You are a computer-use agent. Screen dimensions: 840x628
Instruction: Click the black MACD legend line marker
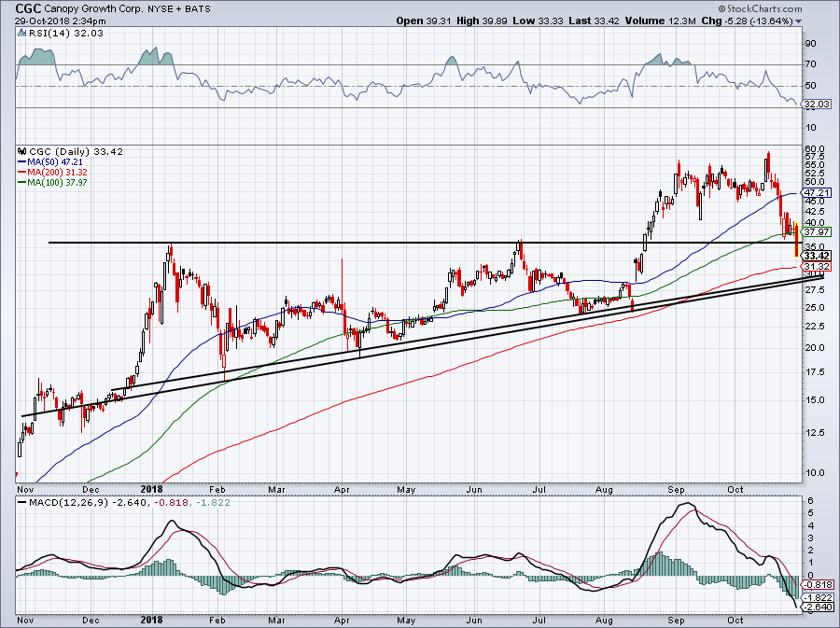22,503
